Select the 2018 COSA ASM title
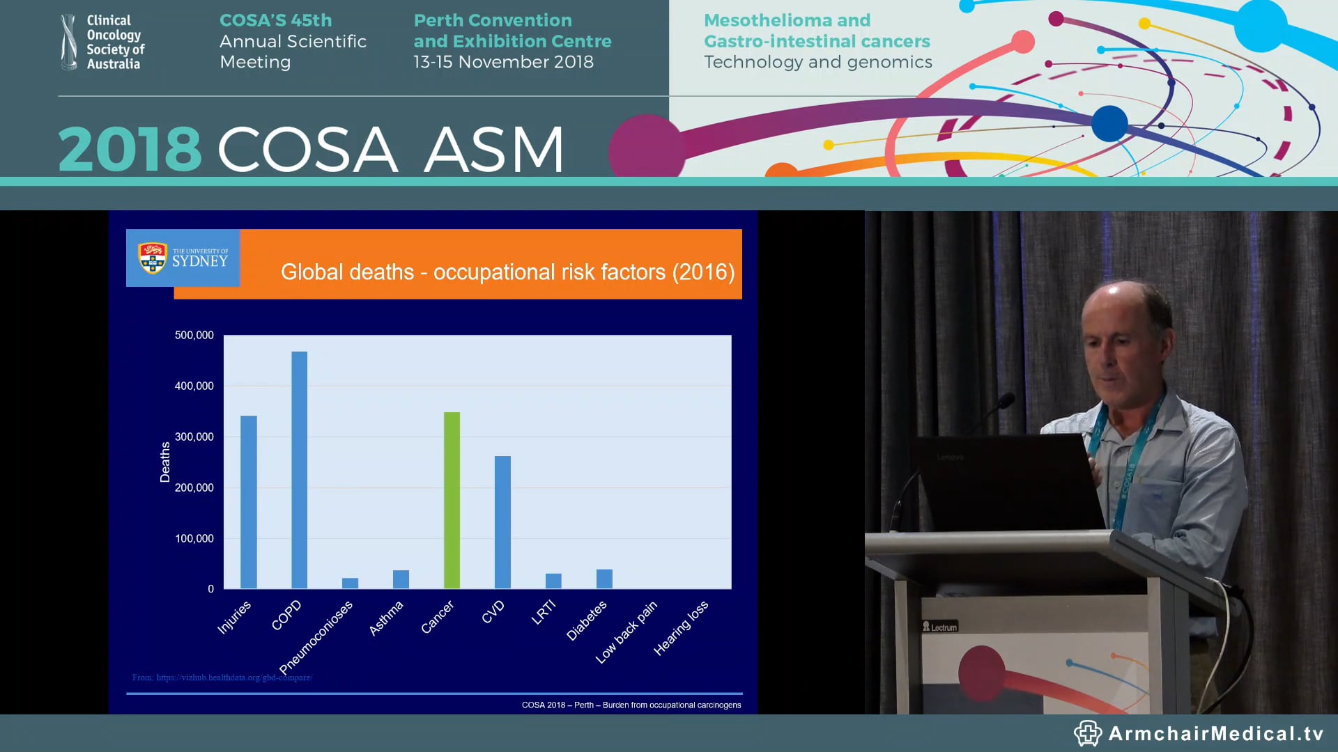 [312, 147]
